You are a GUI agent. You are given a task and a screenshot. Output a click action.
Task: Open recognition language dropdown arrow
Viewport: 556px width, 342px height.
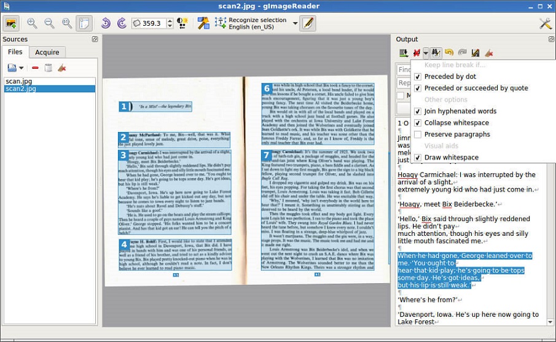point(295,24)
